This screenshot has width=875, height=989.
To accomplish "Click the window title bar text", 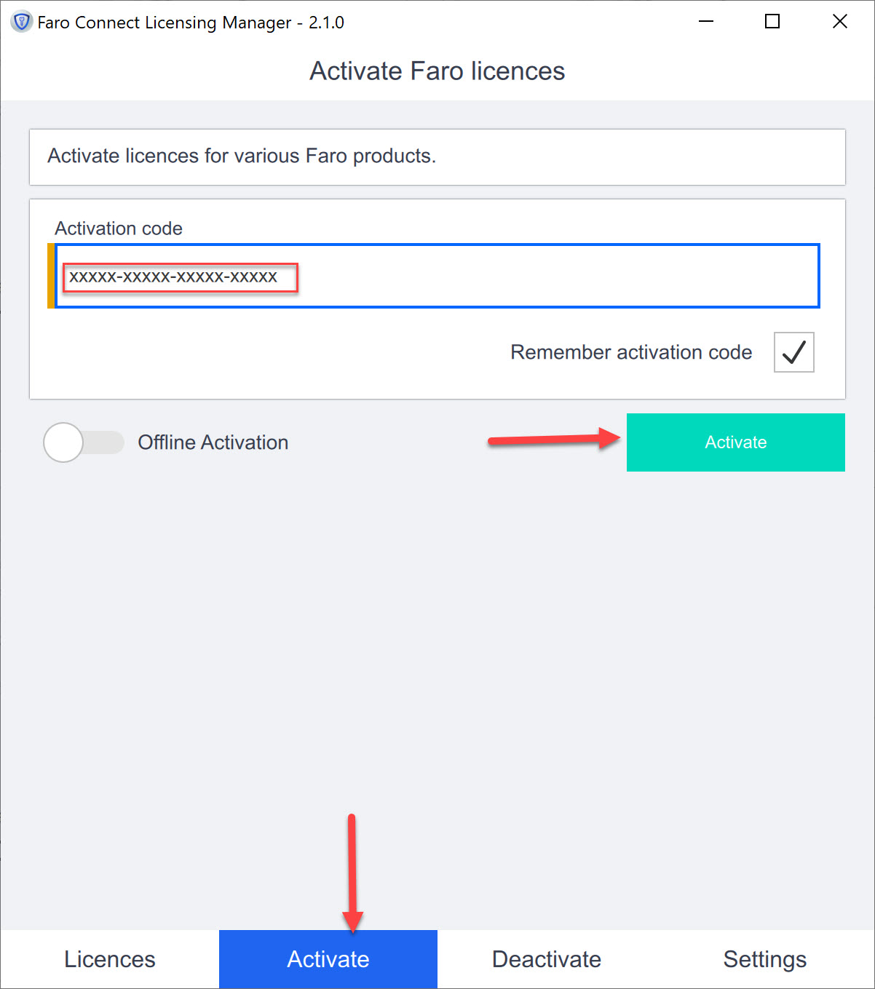I will [x=191, y=23].
